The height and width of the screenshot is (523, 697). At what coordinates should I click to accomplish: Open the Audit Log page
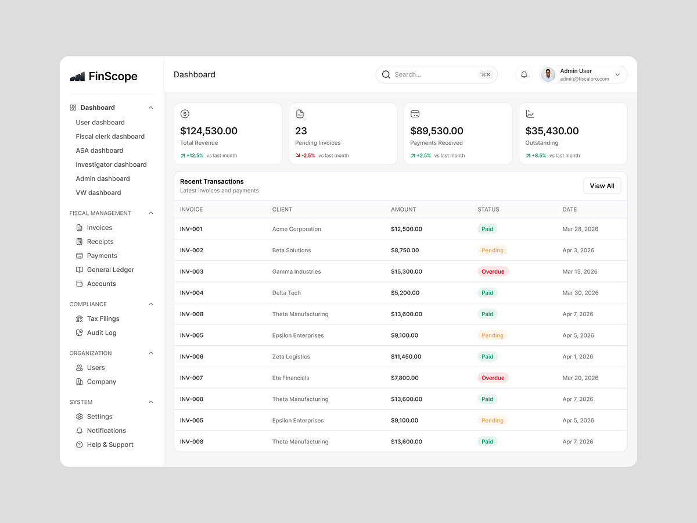(102, 332)
